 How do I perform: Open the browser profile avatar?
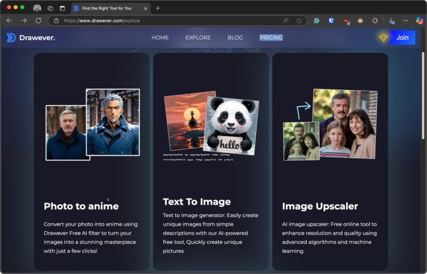tap(37, 8)
